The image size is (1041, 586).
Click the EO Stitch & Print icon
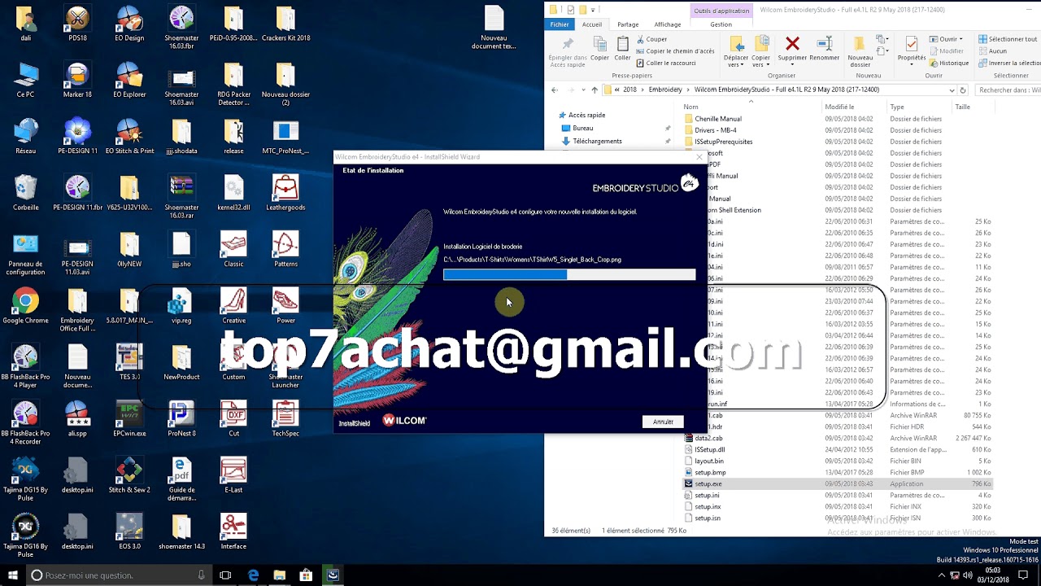pyautogui.click(x=129, y=137)
